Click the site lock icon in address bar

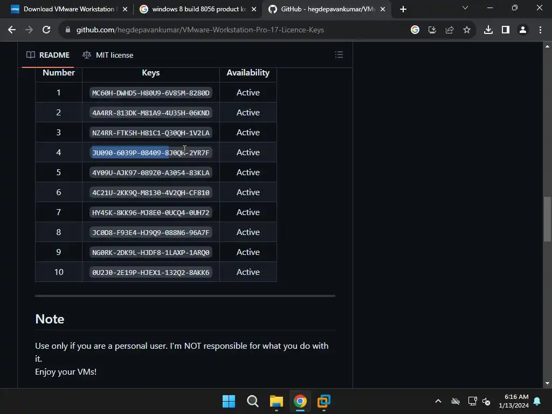pyautogui.click(x=68, y=30)
